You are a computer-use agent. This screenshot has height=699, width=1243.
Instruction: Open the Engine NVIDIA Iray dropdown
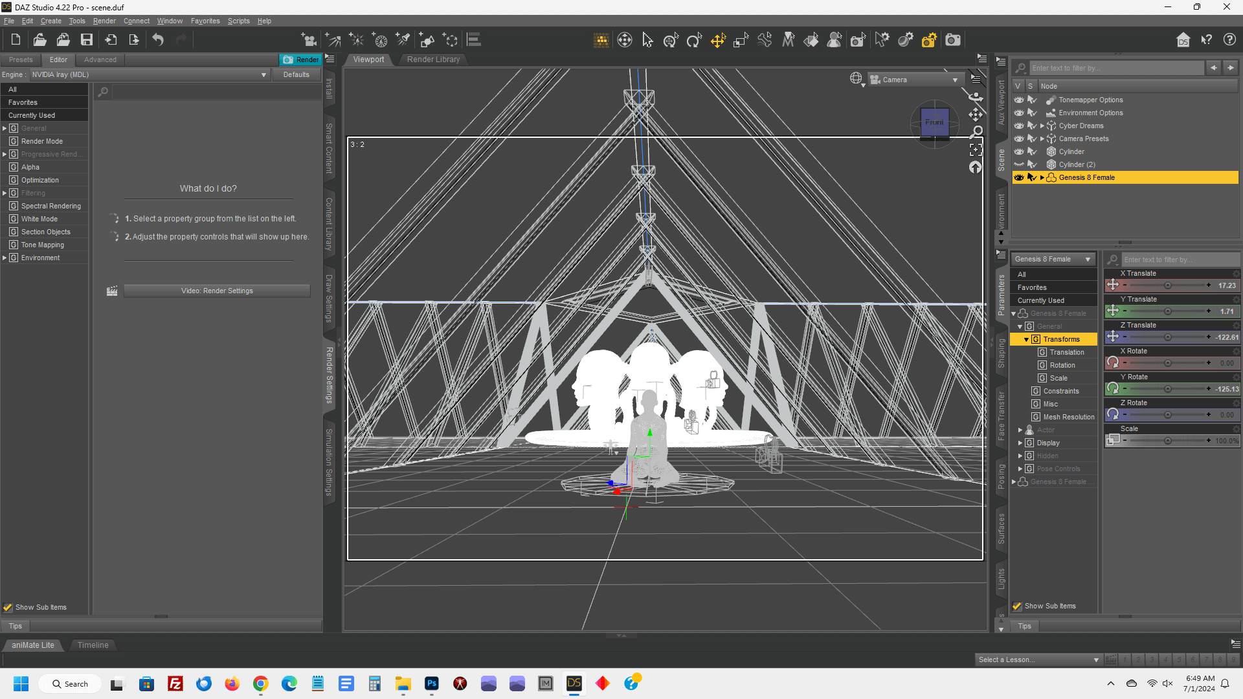(150, 74)
